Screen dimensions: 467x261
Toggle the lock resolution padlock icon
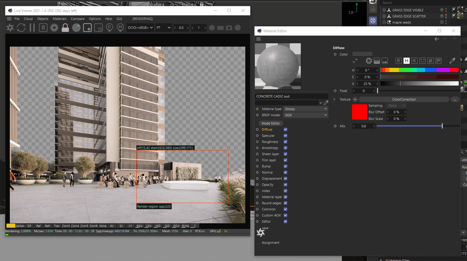click(65, 28)
